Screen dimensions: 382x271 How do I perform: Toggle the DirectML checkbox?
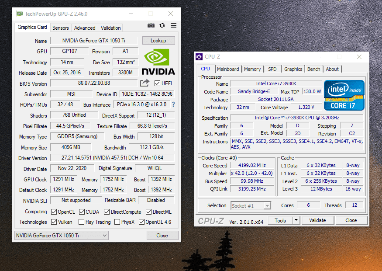pos(148,212)
